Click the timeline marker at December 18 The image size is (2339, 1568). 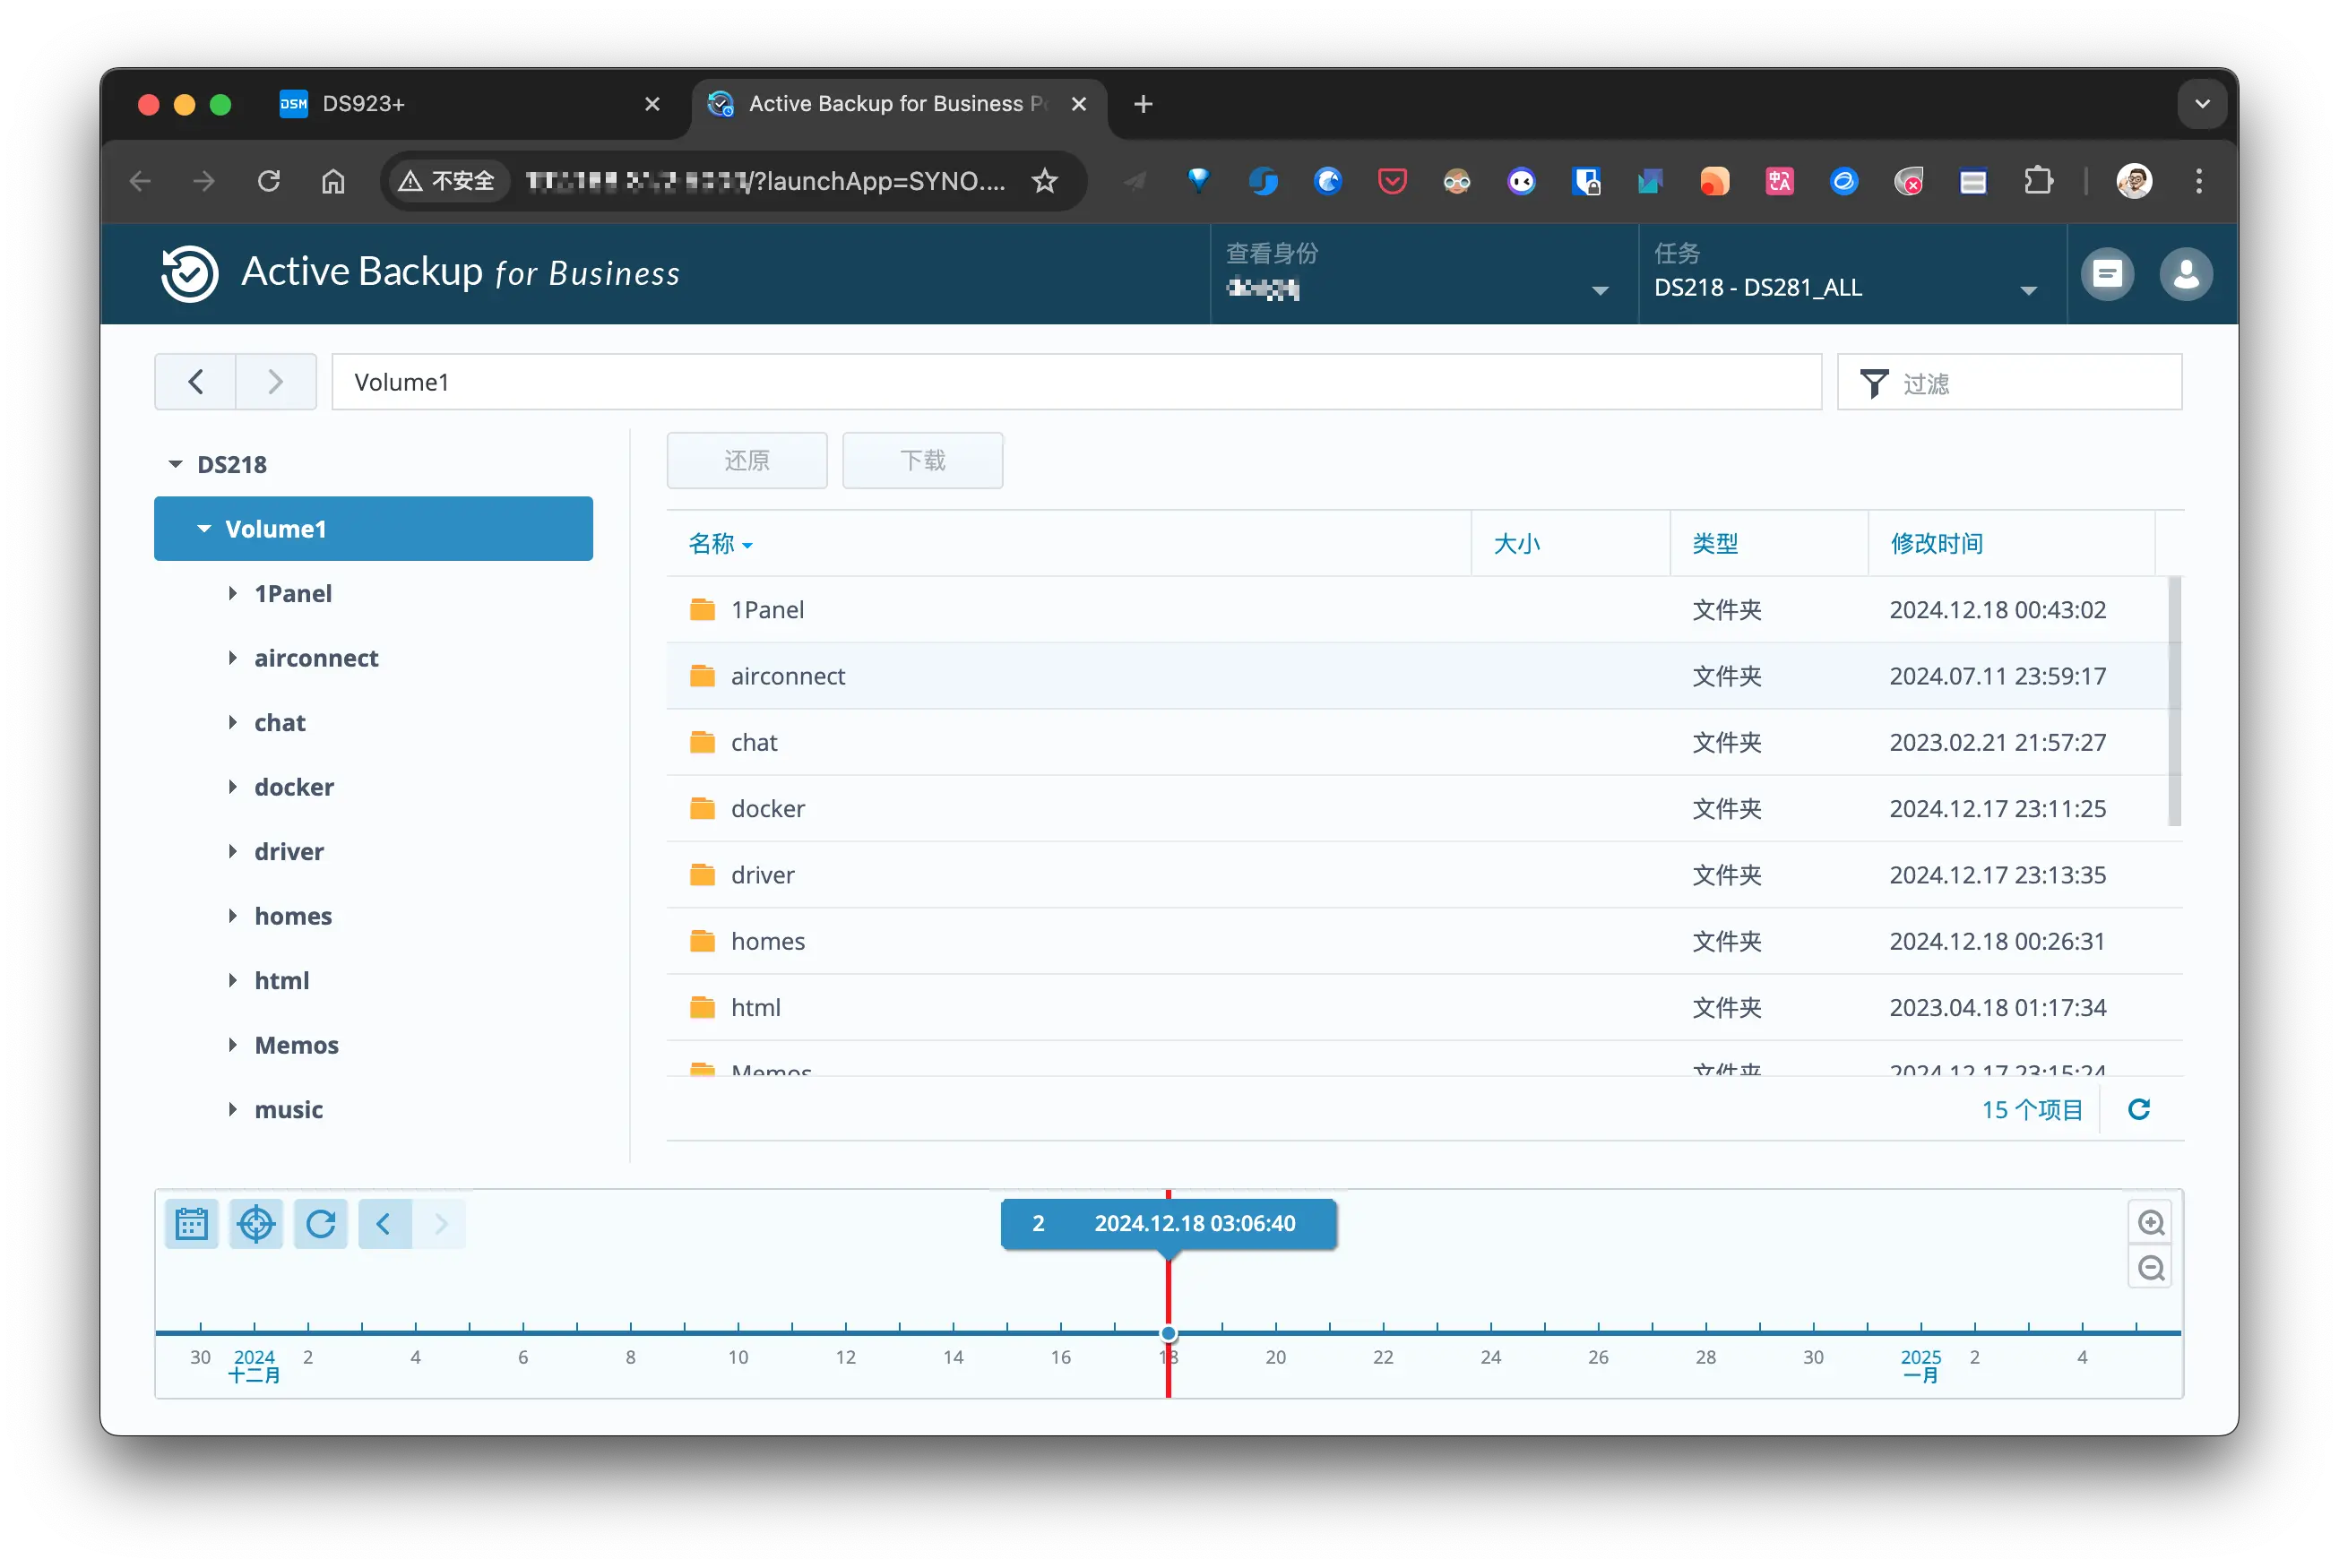(x=1168, y=1333)
